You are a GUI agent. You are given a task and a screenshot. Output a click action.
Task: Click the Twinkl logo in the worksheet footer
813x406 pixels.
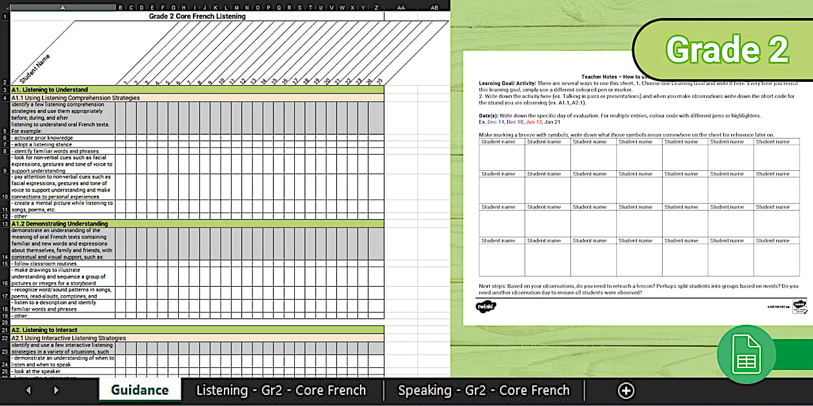tap(485, 307)
